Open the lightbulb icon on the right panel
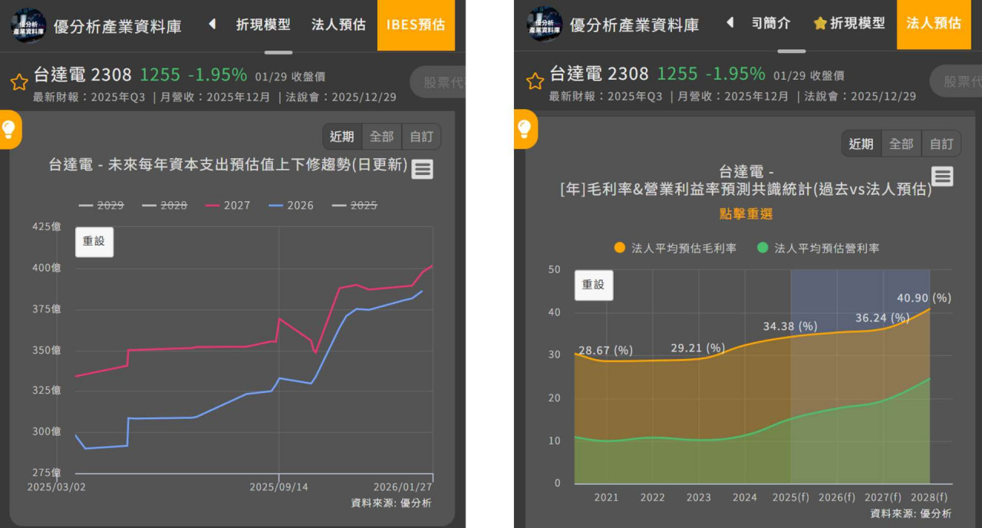982x528 pixels. pyautogui.click(x=526, y=130)
